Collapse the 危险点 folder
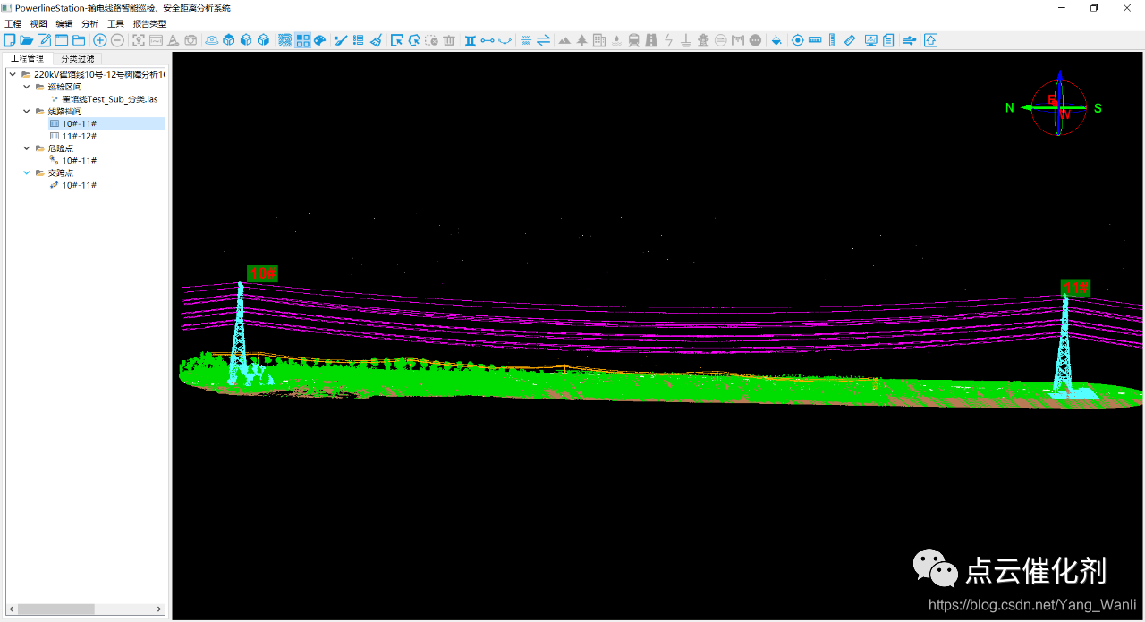 click(x=27, y=148)
